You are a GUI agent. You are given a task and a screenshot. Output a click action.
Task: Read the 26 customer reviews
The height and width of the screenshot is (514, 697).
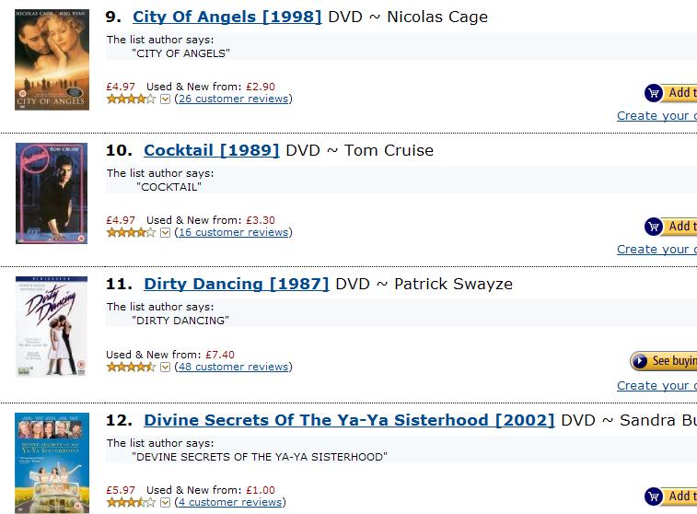coord(233,99)
